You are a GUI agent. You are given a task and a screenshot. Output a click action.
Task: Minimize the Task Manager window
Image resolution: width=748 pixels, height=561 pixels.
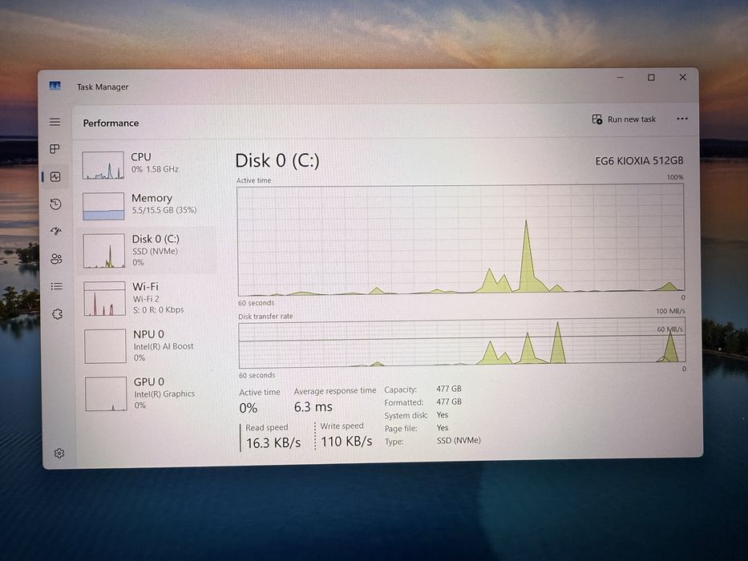click(x=621, y=77)
